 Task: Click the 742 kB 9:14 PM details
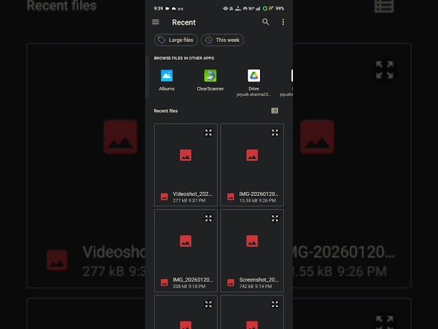[x=255, y=287]
